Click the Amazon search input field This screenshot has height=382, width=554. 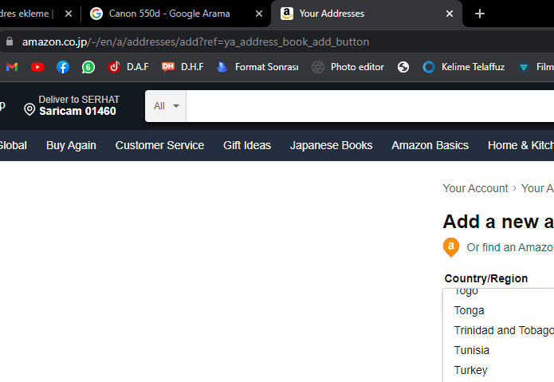tap(367, 106)
